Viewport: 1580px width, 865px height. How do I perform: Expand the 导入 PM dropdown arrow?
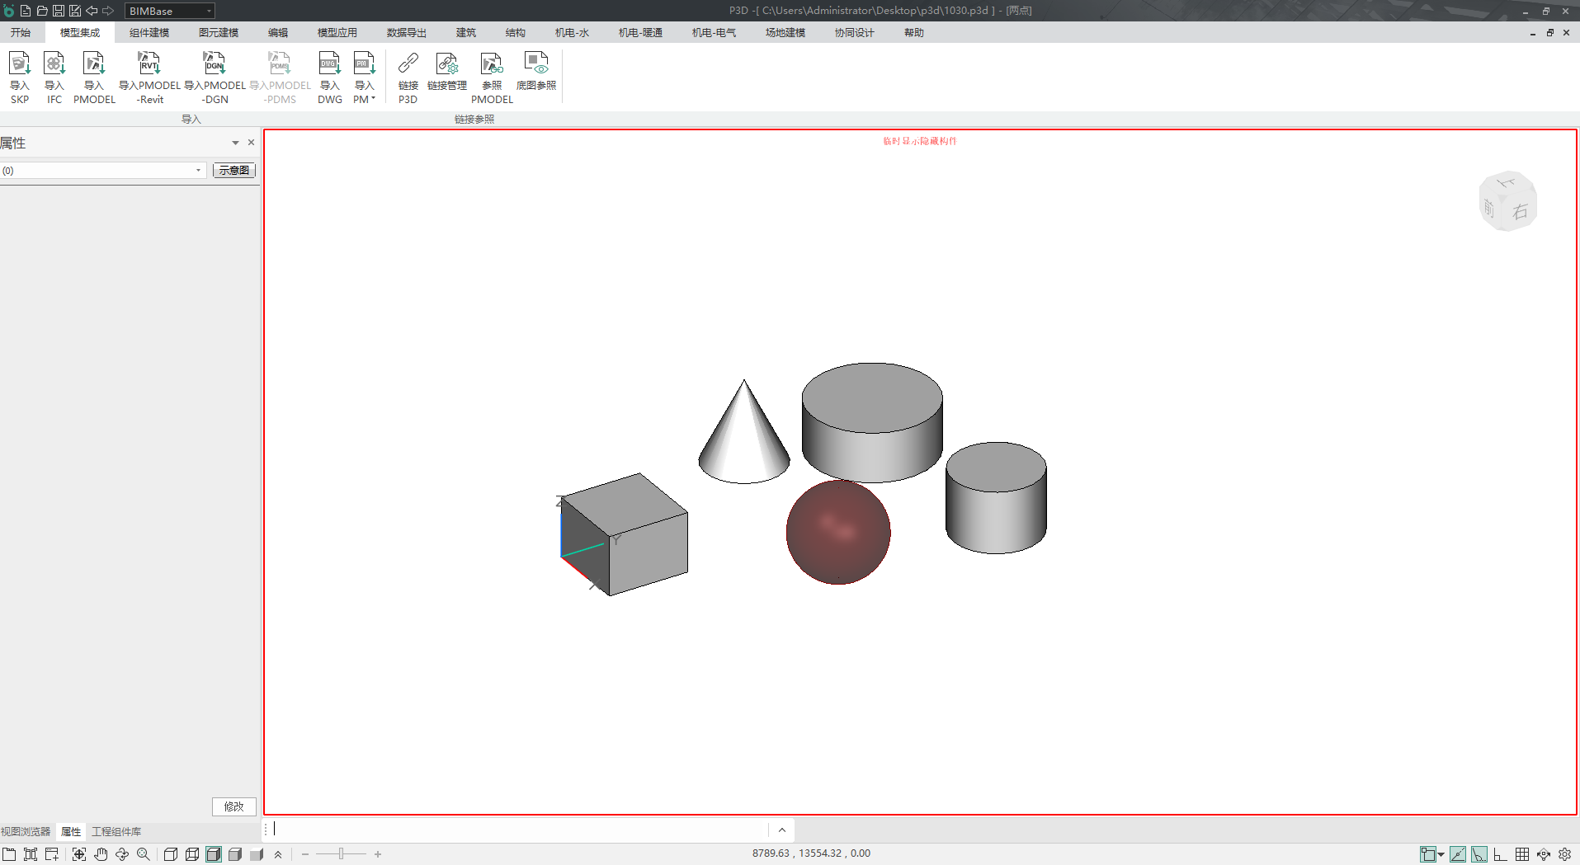[373, 99]
